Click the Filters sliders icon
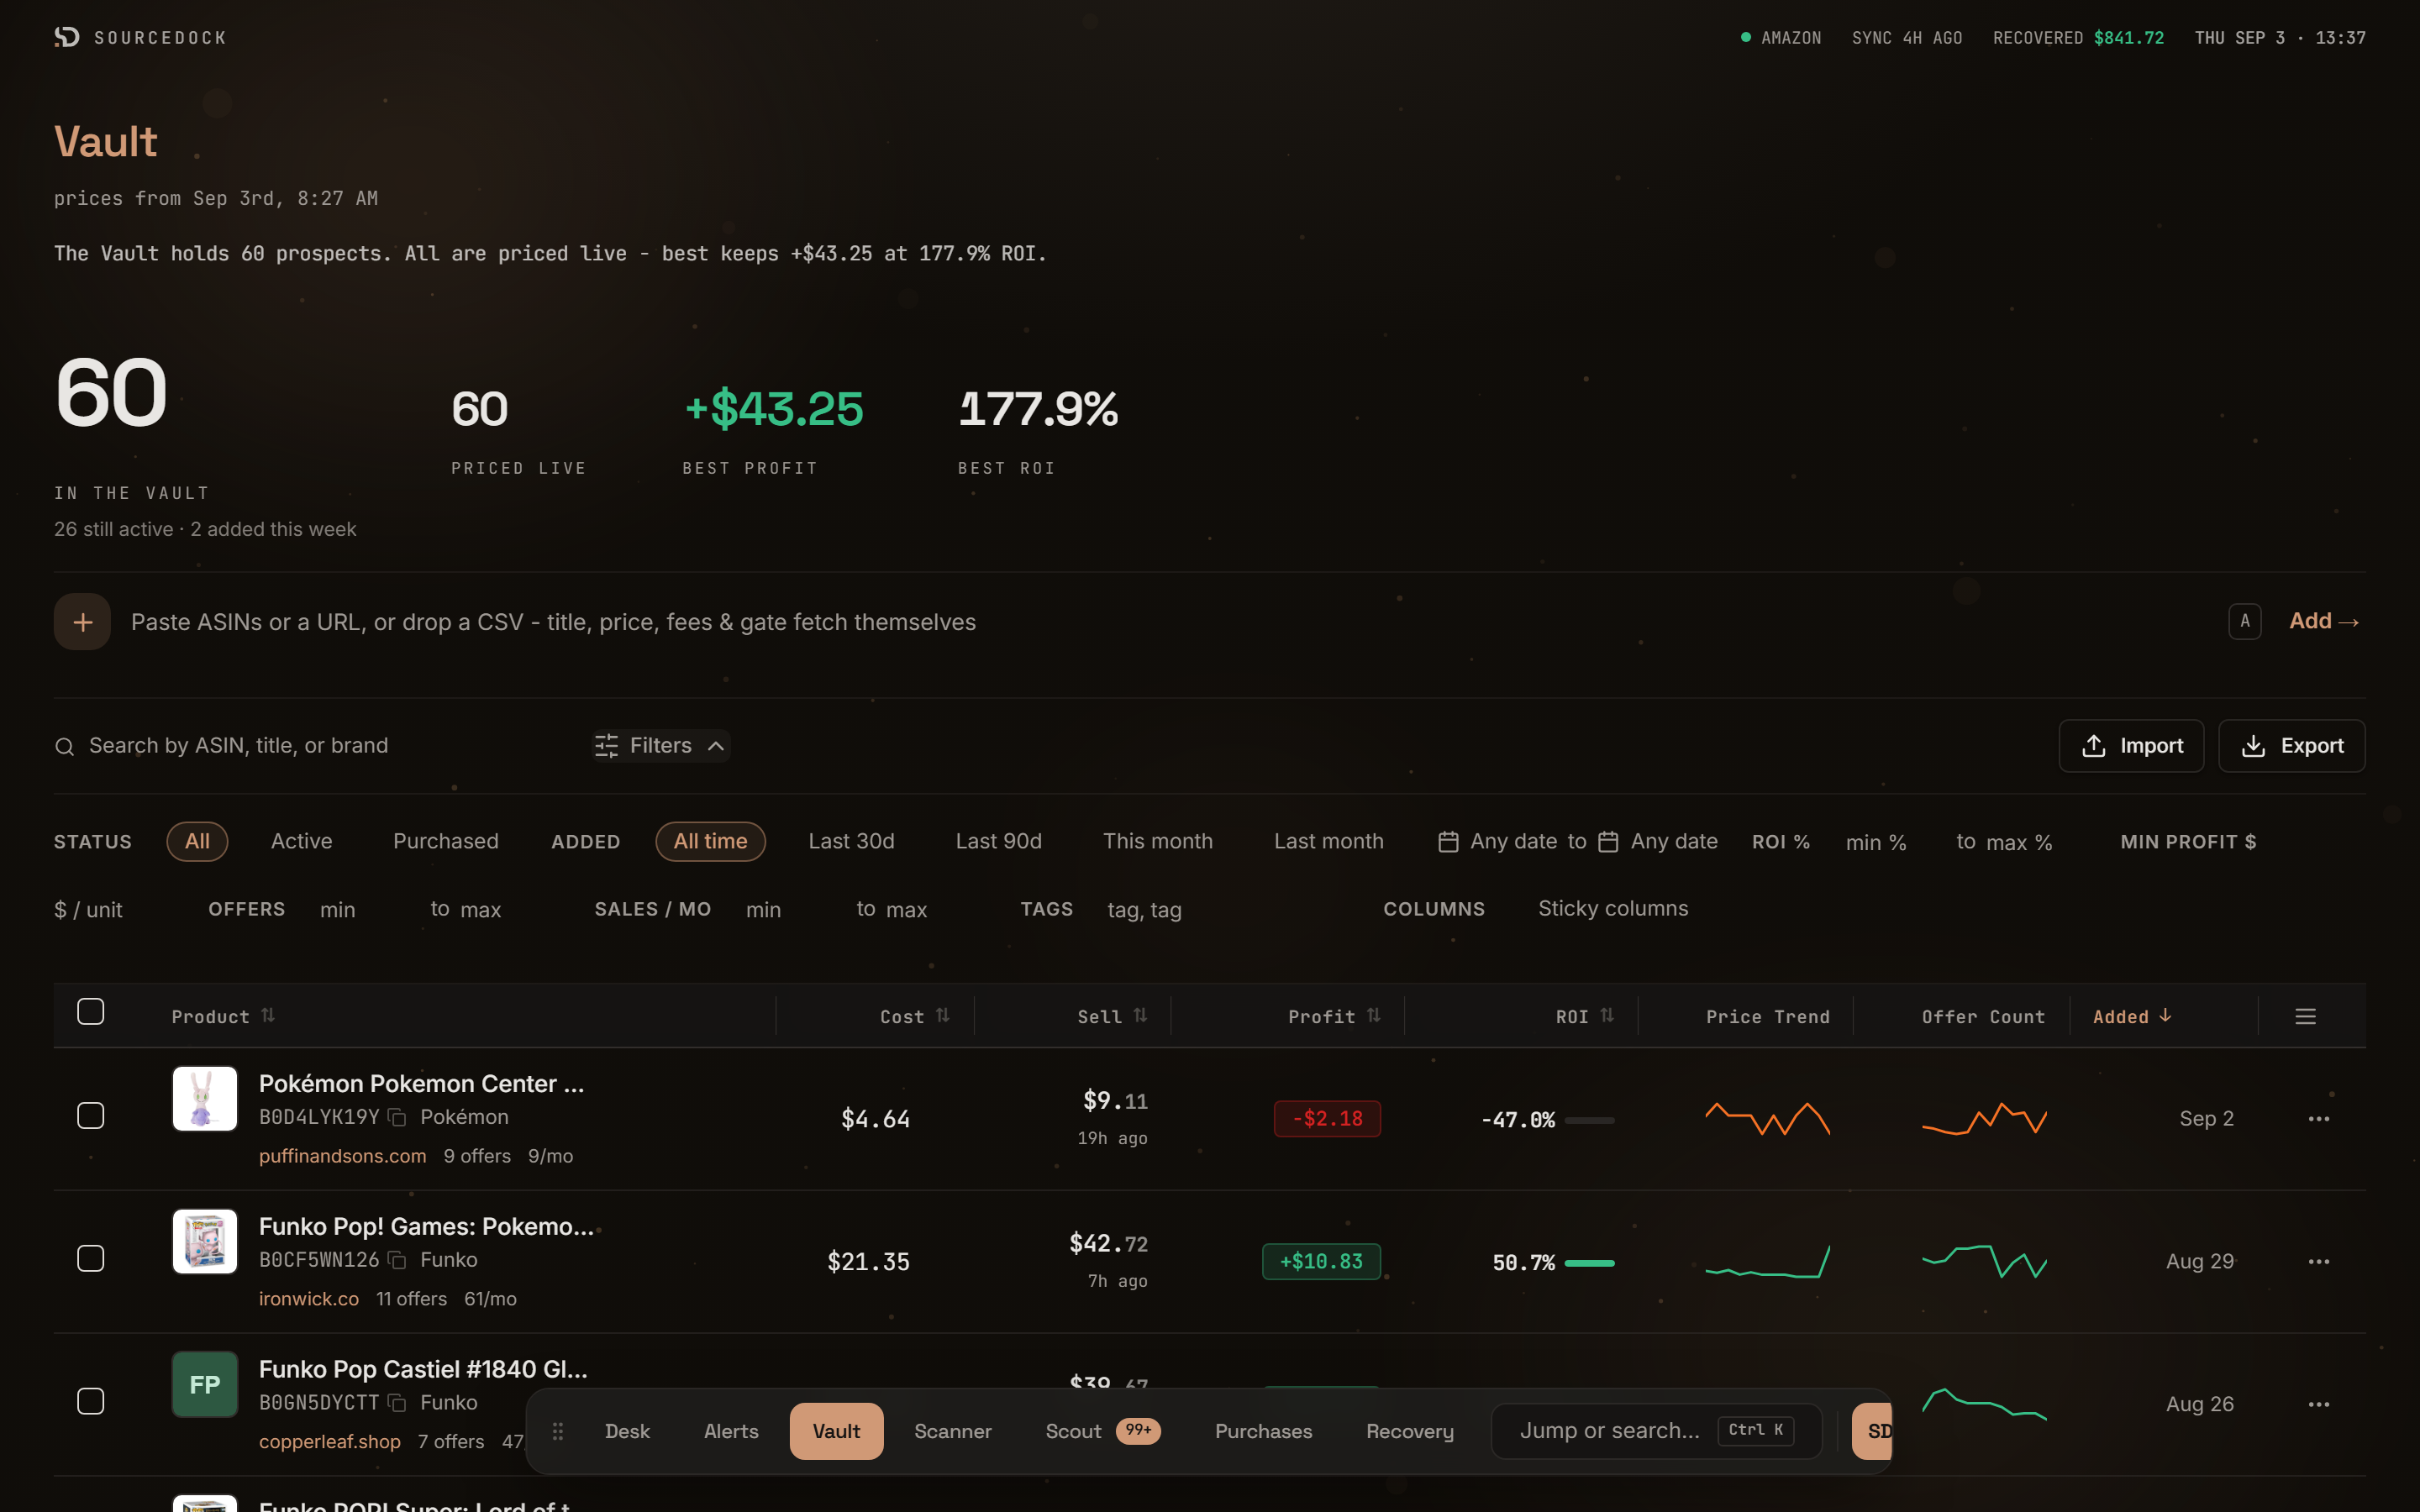The width and height of the screenshot is (2420, 1512). point(606,746)
